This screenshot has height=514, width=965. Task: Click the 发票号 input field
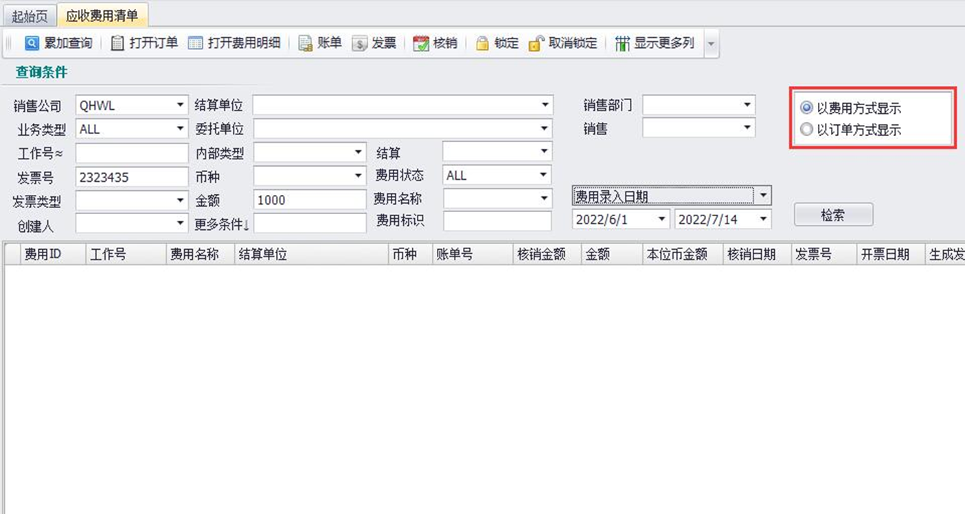[131, 176]
